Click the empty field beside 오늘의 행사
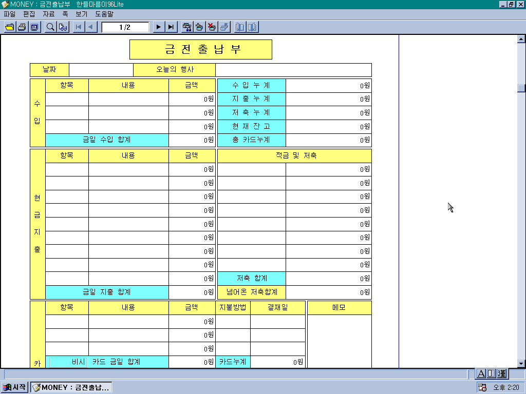 point(293,70)
